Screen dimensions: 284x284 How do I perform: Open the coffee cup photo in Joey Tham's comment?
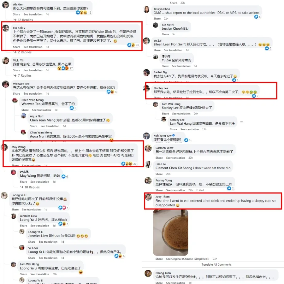170,233
